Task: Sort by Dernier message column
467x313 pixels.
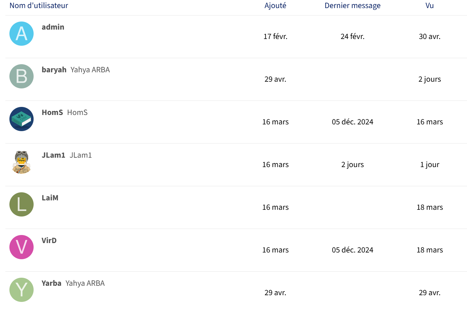Action: pyautogui.click(x=352, y=5)
